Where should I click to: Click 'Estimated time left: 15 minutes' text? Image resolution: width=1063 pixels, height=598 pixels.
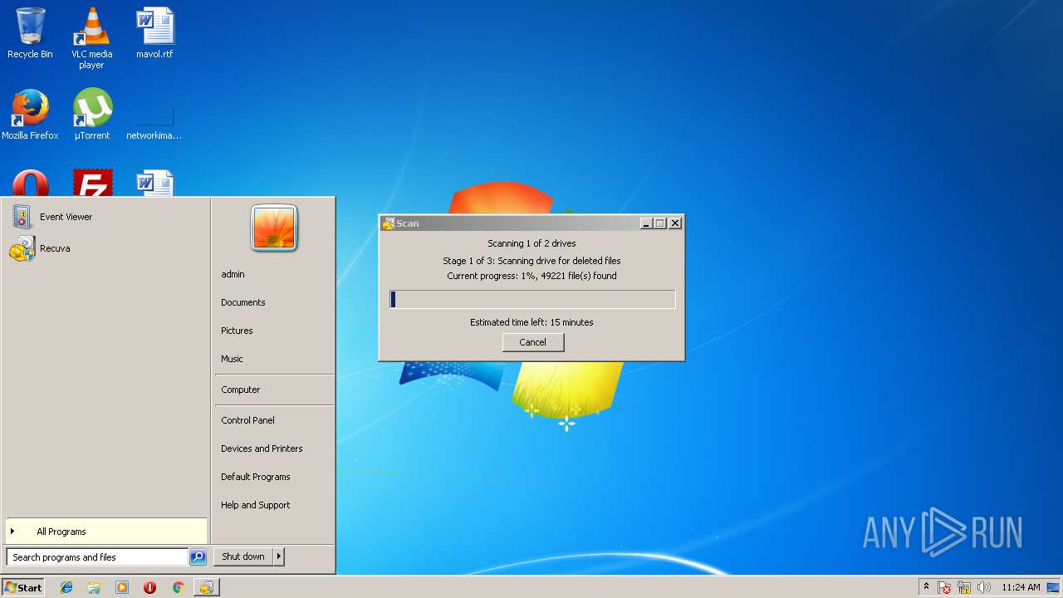[531, 322]
